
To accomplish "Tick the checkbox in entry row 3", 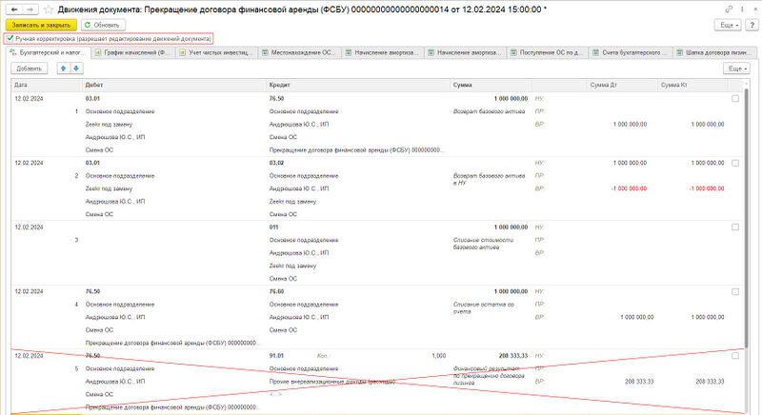I will click(735, 227).
